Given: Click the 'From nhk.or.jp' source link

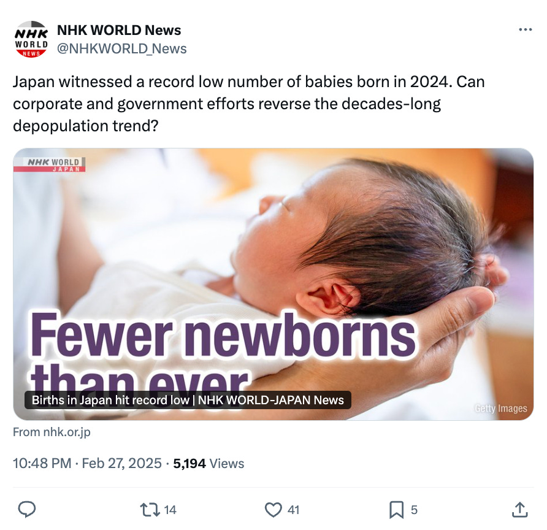Looking at the screenshot, I should click(x=52, y=432).
